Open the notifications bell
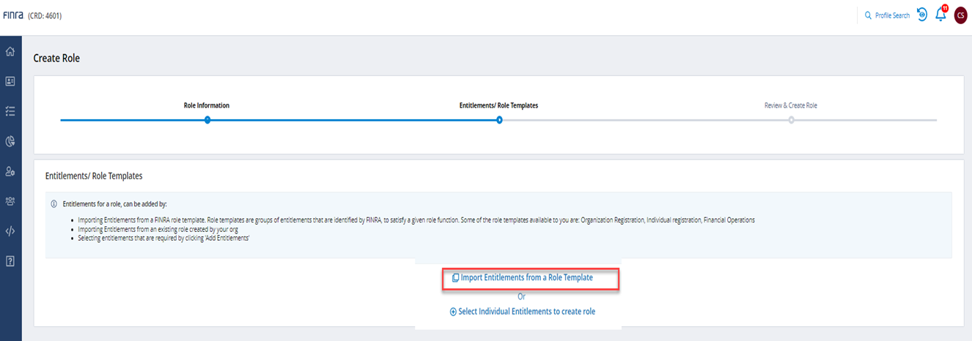972x341 pixels. point(941,15)
